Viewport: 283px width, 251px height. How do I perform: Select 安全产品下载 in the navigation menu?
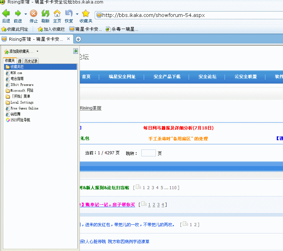[x=167, y=77]
